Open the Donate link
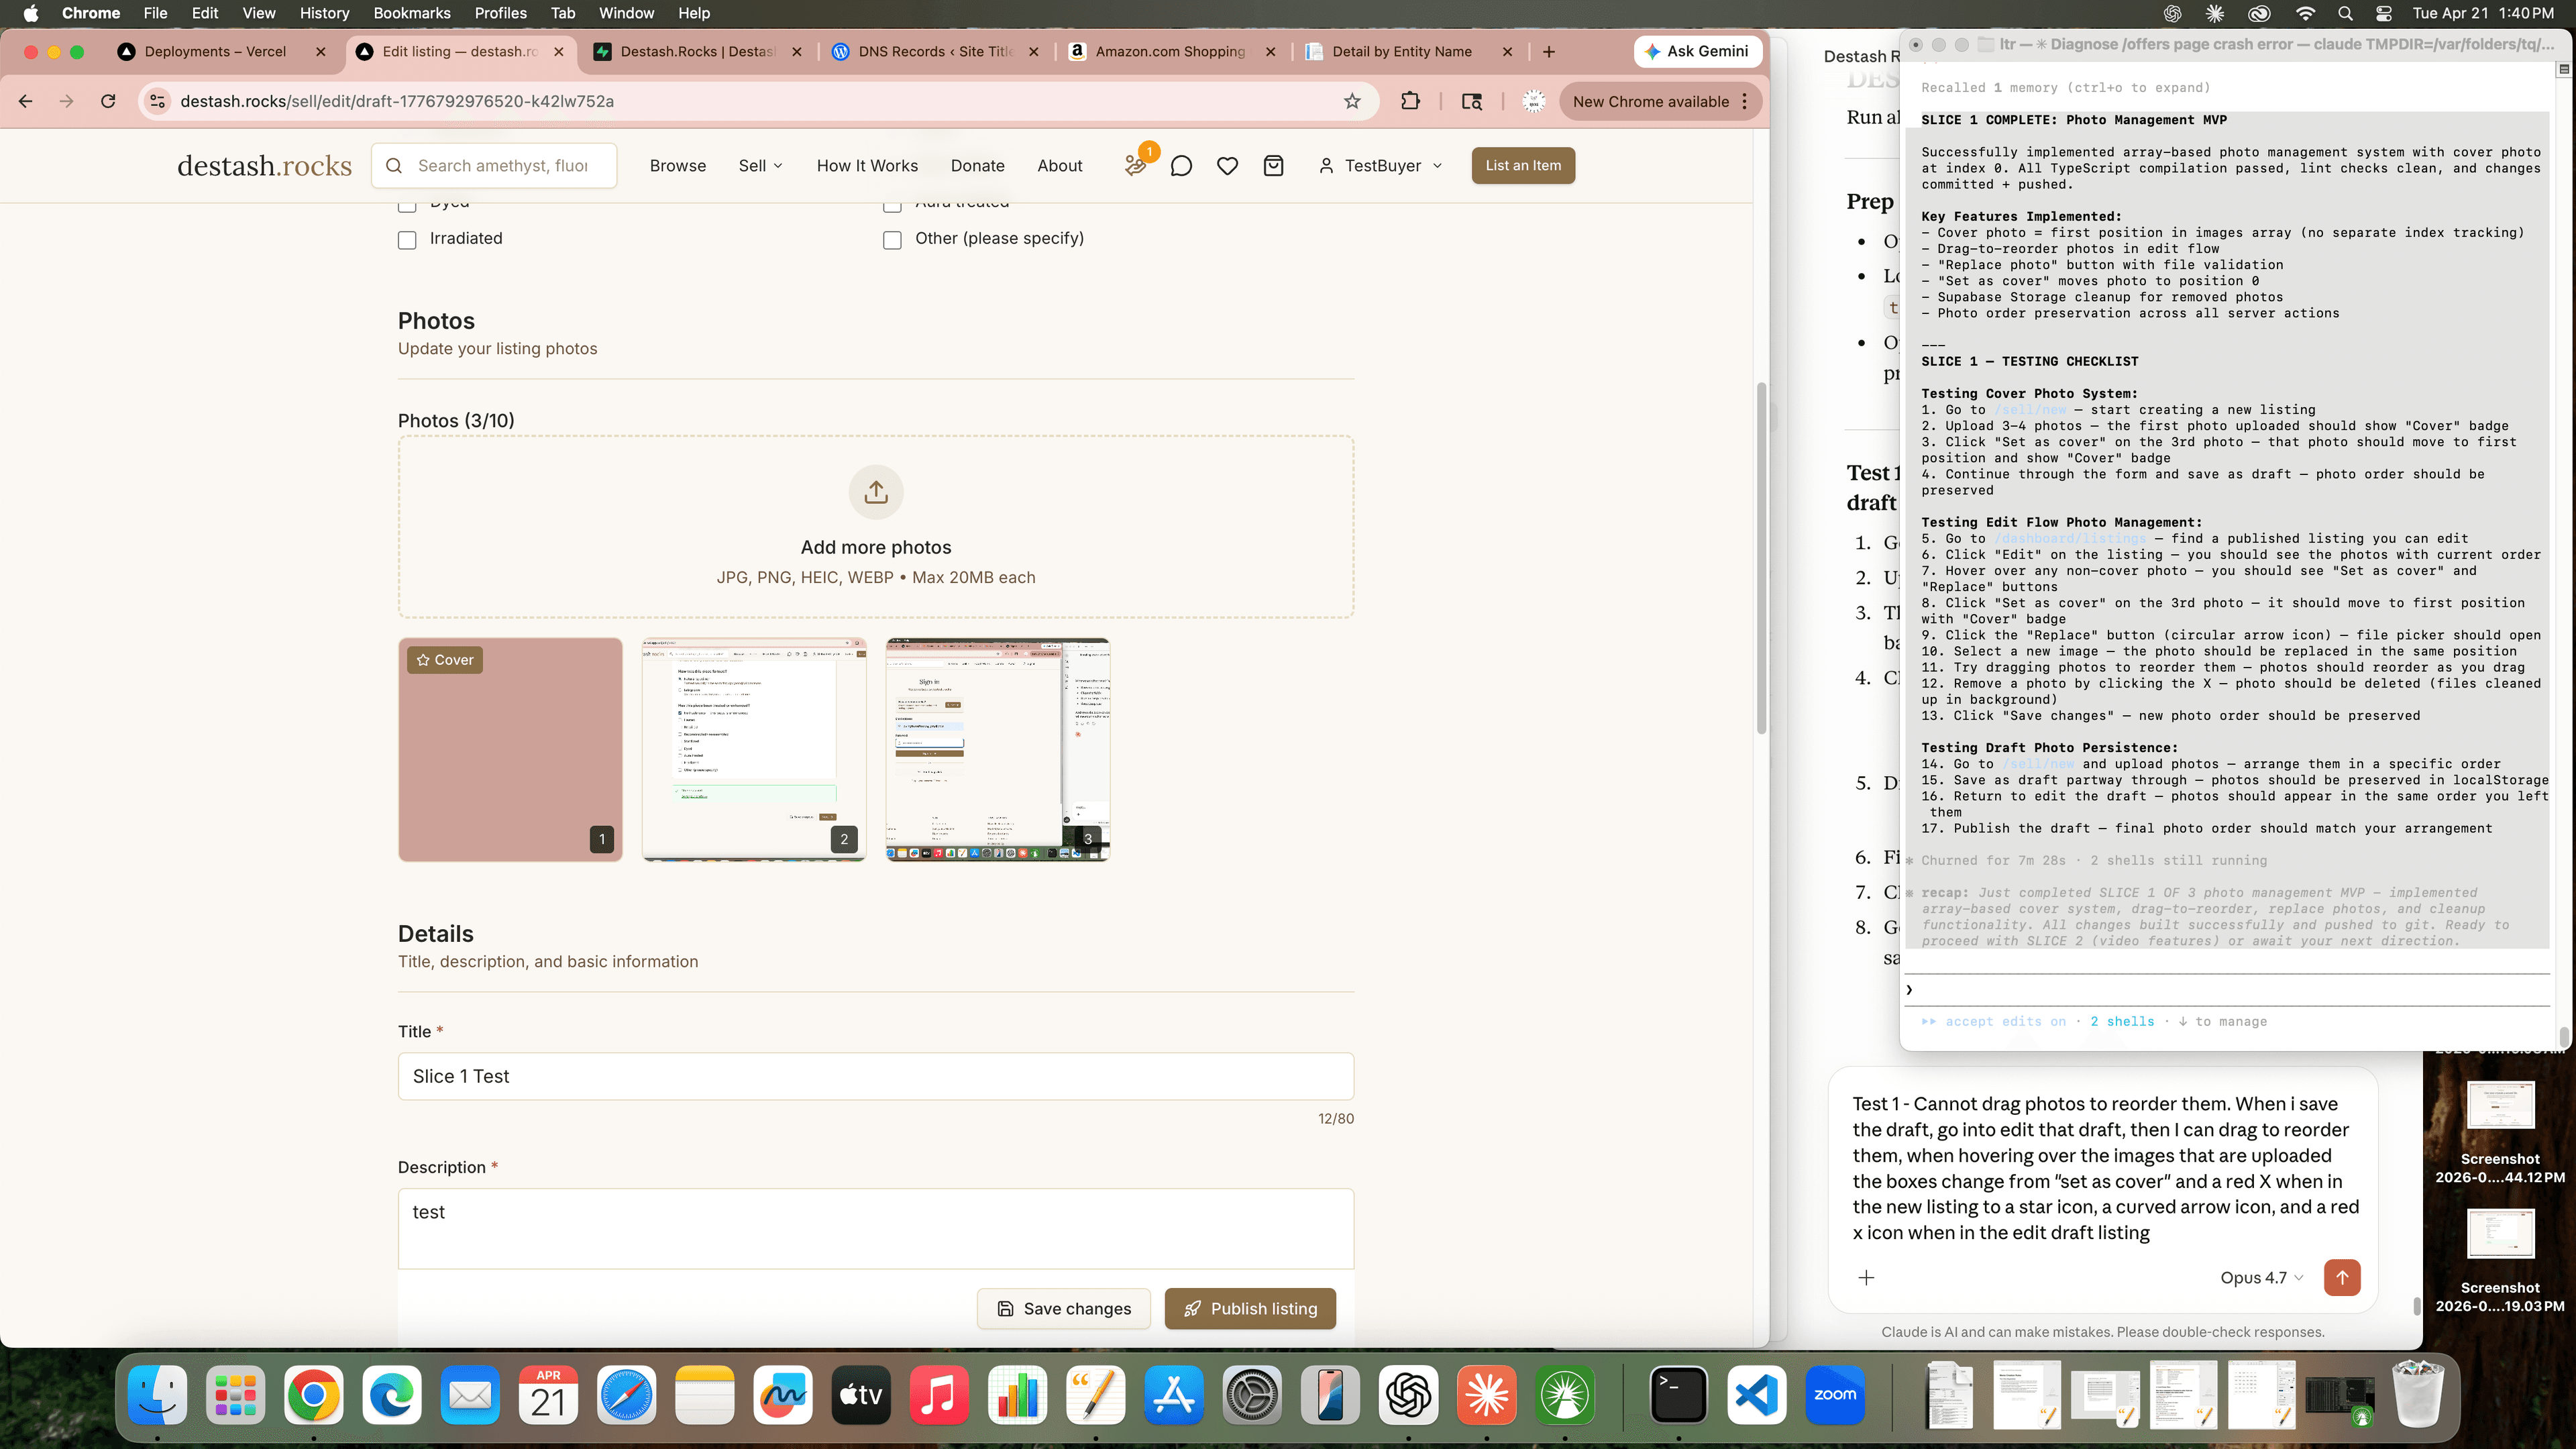 click(x=977, y=166)
